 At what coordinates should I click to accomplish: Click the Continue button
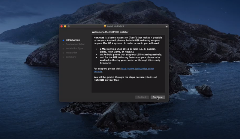[158, 97]
